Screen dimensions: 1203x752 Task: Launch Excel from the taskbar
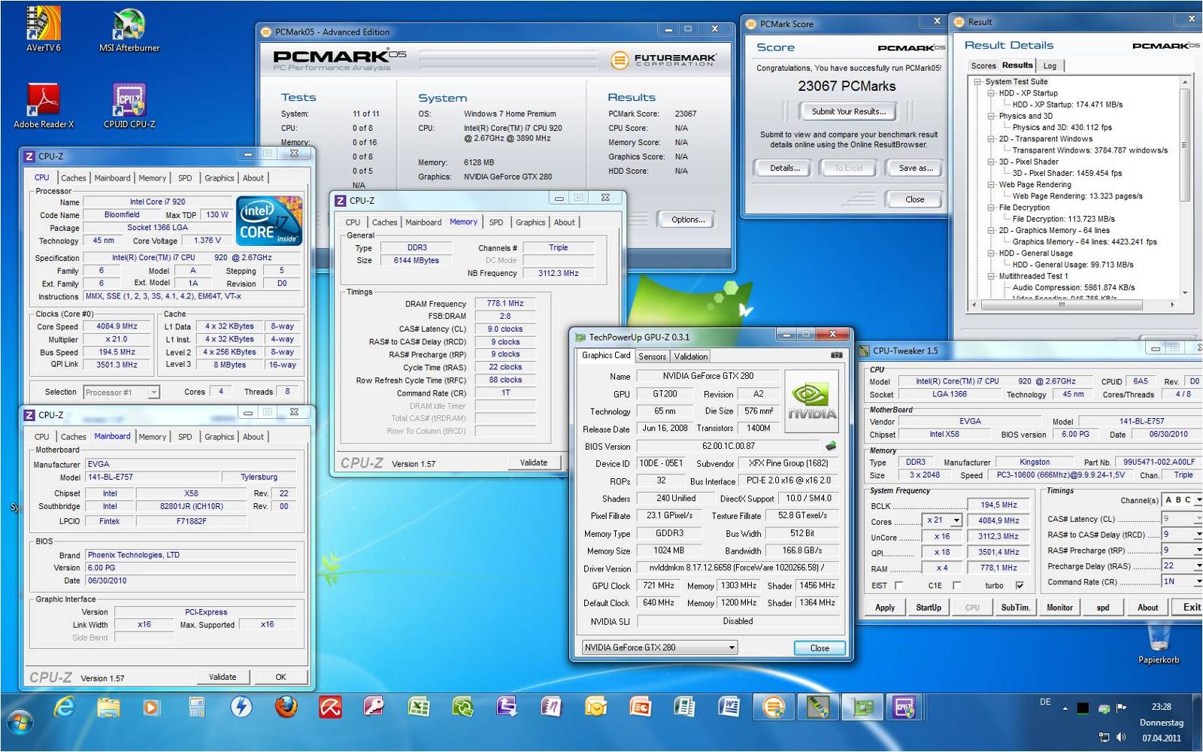coord(418,708)
